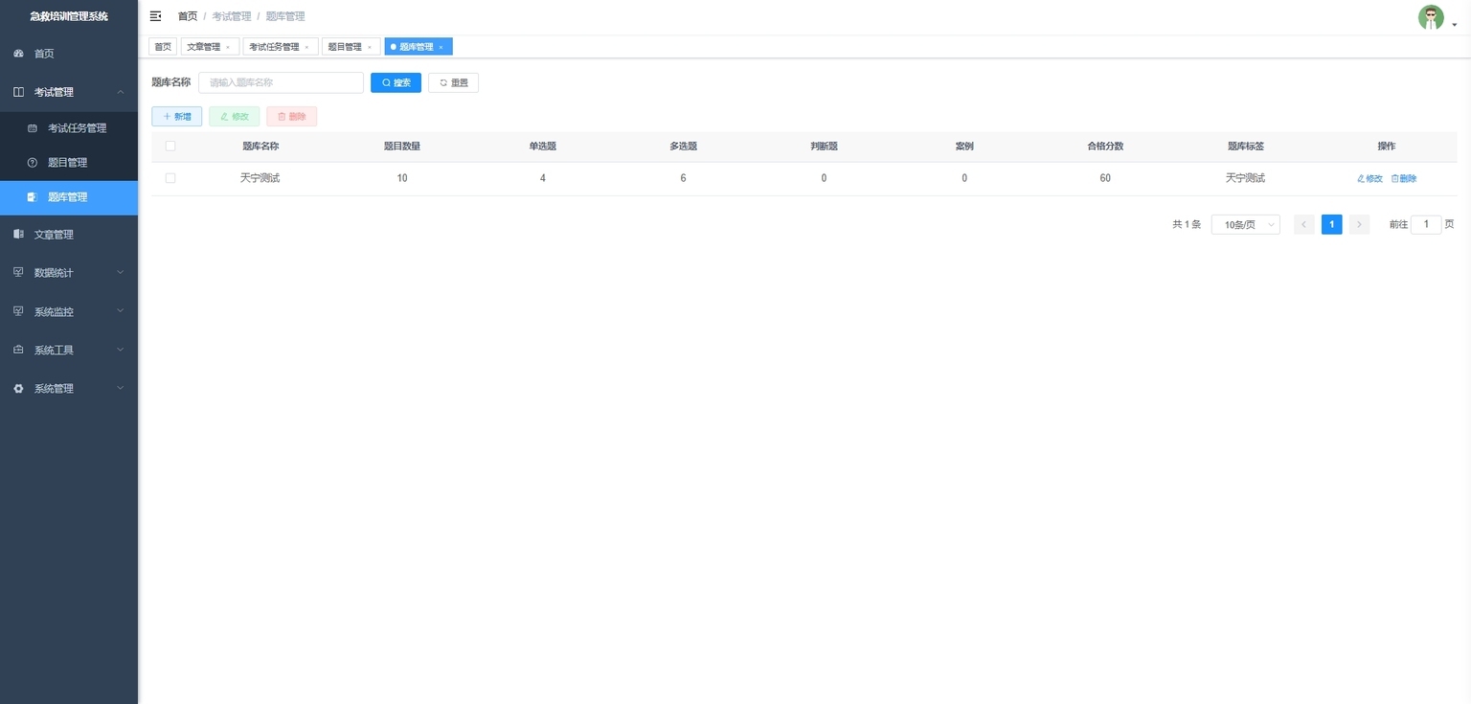Click the 合格分数 value 60

tap(1105, 178)
